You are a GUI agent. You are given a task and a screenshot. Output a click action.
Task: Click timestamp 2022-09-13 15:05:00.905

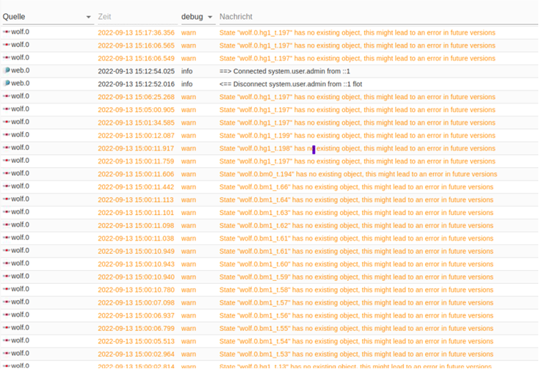click(136, 110)
